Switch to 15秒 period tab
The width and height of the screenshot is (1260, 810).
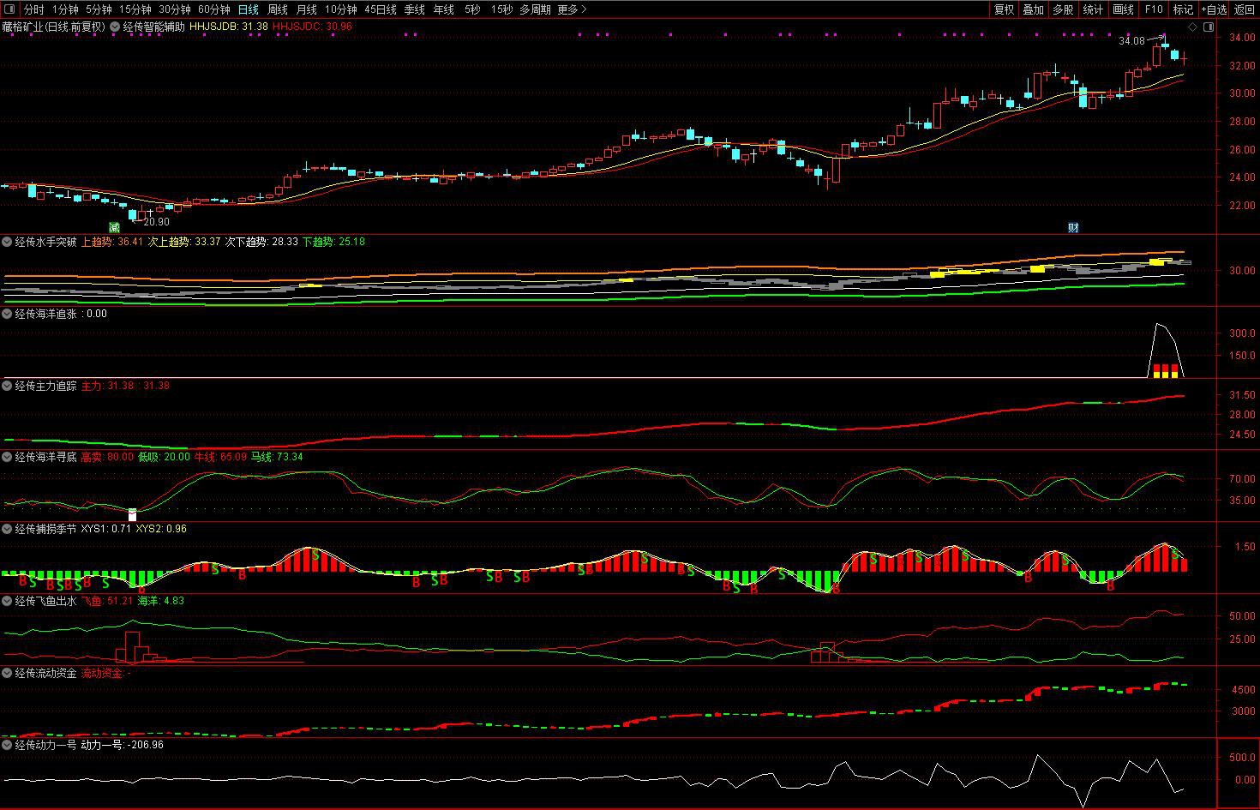pyautogui.click(x=501, y=9)
